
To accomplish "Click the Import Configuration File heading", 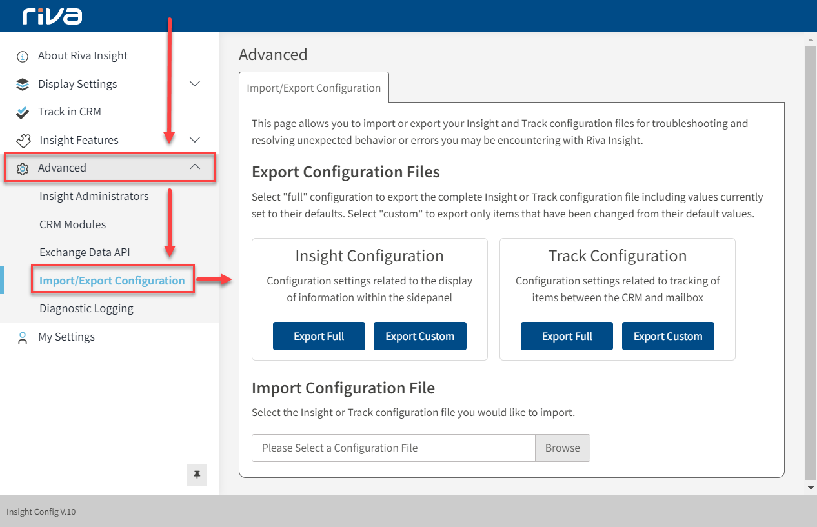I will click(343, 388).
